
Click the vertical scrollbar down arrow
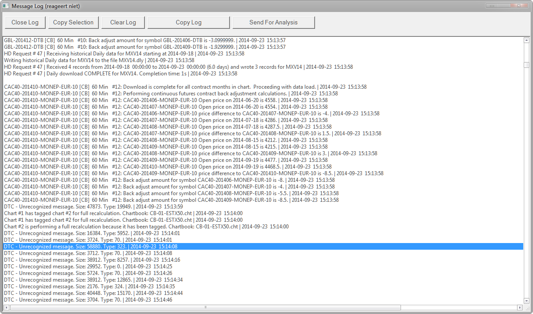[526, 301]
